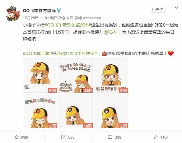Screen dimensions: 182x143
Task: Click the repost icon beside 680
Action: [63, 137]
